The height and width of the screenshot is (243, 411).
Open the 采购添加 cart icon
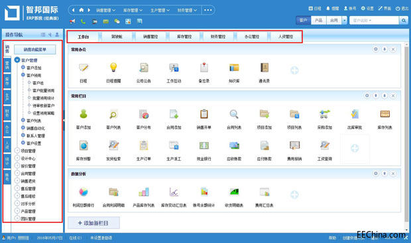pos(325,114)
